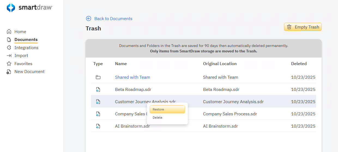This screenshot has height=152, width=338.
Task: Click the Integrations puzzle icon
Action: (x=9, y=47)
